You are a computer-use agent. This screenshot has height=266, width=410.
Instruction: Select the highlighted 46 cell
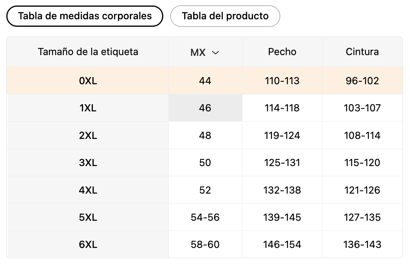(205, 108)
